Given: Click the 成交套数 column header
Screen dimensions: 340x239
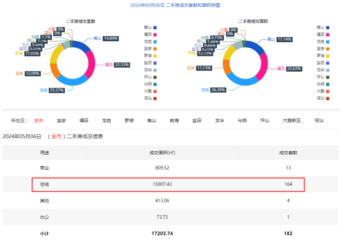Looking at the screenshot, I should pos(288,153).
